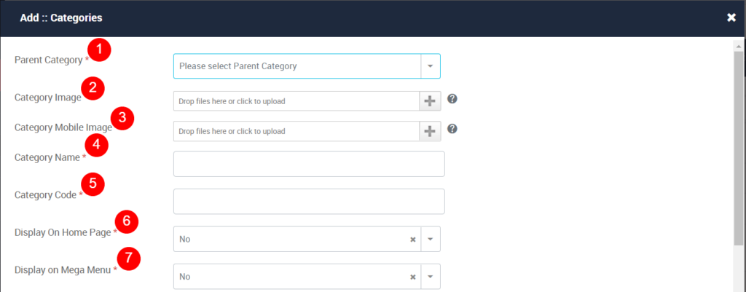The height and width of the screenshot is (292, 746).
Task: Click Category Mobile Image drop files upload area
Action: [297, 131]
